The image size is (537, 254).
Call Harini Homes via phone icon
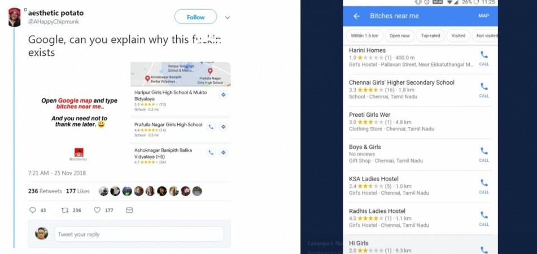click(484, 58)
